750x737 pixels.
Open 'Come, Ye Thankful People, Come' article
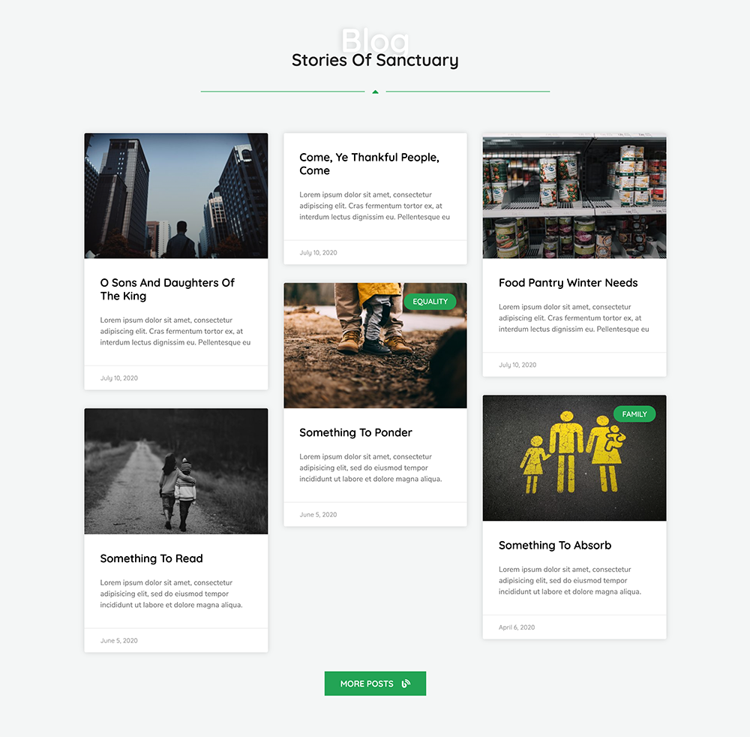[x=369, y=164]
